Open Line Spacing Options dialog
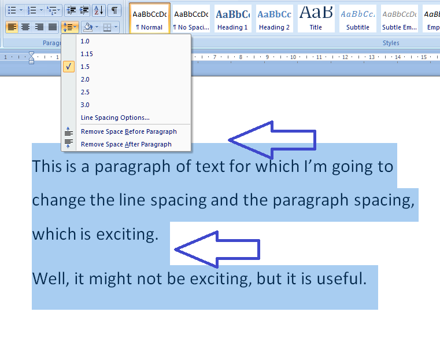This screenshot has height=341, width=440. pos(115,118)
